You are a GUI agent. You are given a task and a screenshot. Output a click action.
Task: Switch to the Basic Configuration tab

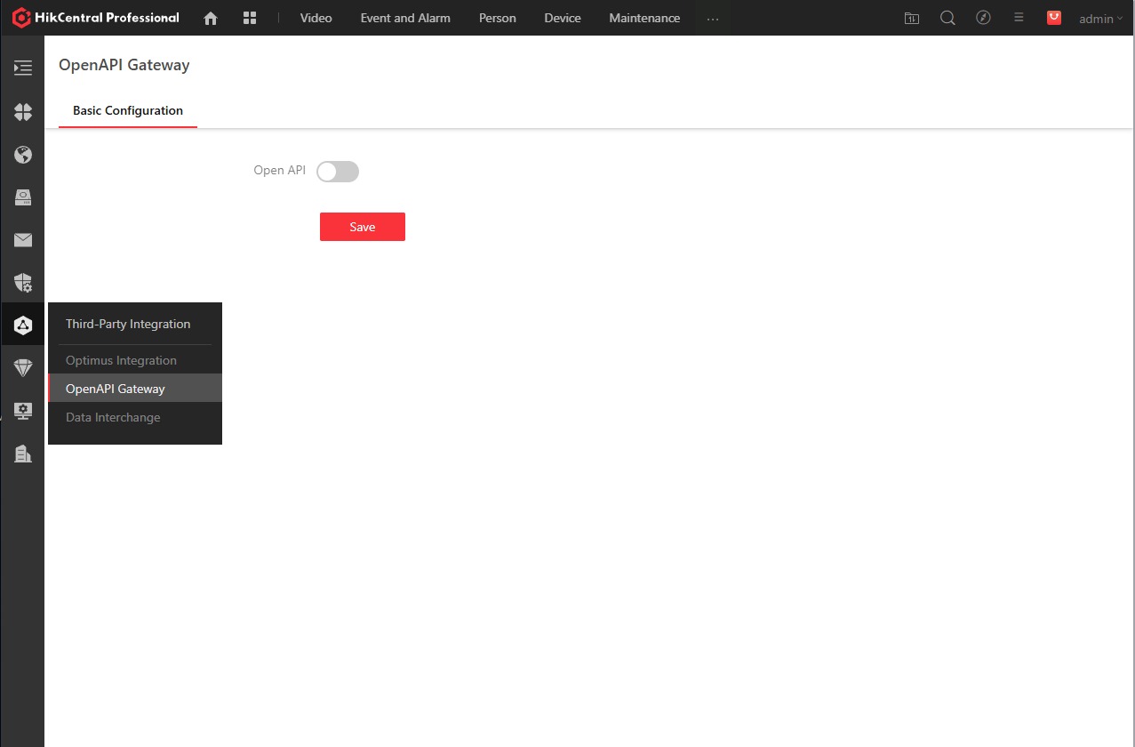[127, 110]
